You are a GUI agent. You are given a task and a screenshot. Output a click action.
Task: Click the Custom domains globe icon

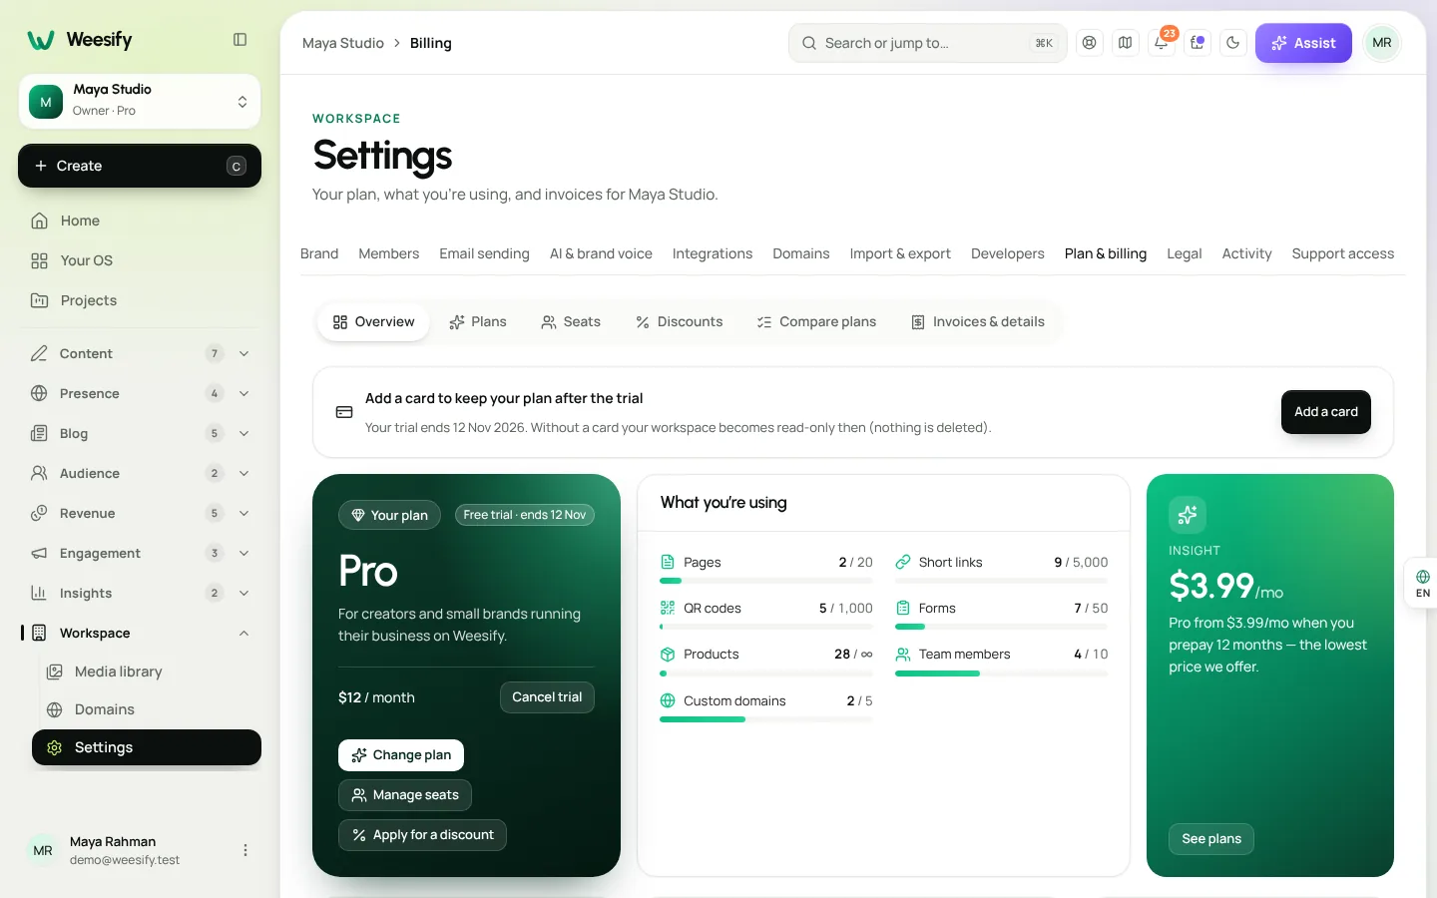click(668, 700)
